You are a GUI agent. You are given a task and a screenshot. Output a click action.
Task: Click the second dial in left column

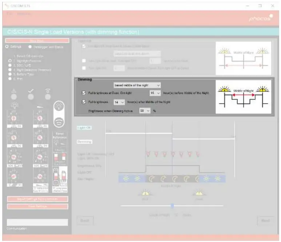14,137
